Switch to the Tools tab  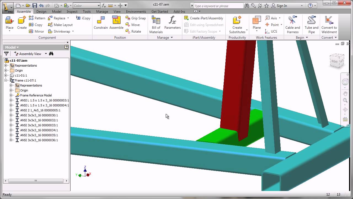pos(87,12)
